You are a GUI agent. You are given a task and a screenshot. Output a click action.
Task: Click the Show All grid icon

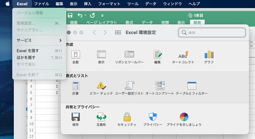(x=118, y=32)
